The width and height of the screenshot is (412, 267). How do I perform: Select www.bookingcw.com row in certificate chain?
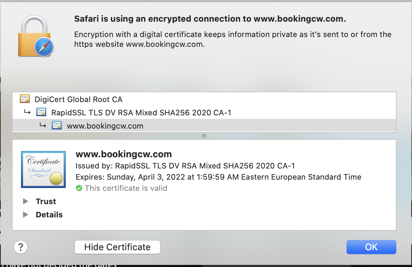pyautogui.click(x=204, y=125)
